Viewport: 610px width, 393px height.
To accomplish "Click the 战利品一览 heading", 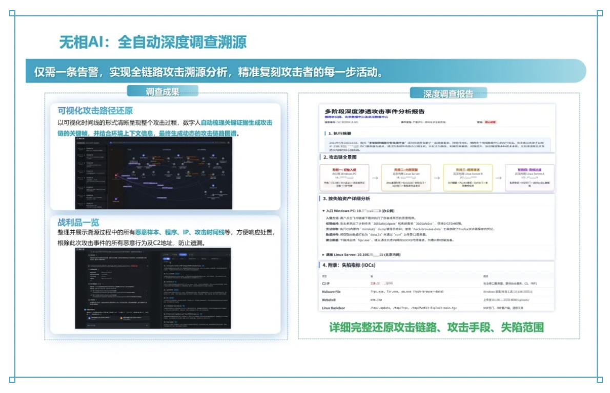I will 78,223.
